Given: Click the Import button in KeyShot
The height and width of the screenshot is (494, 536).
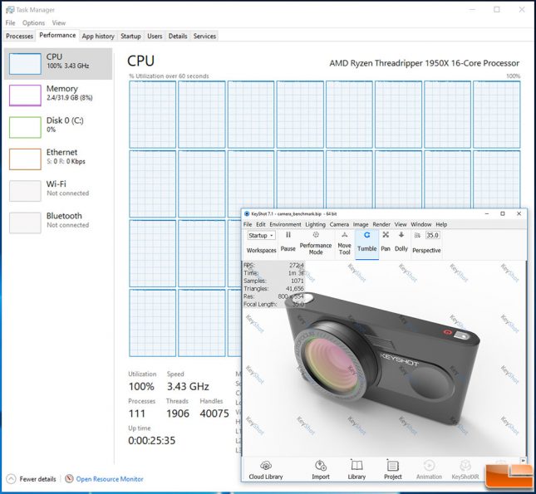Looking at the screenshot, I should click(x=321, y=470).
